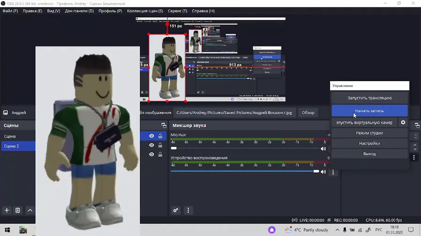Open the pinned game app in taskbar
Screen dimensions: 421x236
(23, 230)
